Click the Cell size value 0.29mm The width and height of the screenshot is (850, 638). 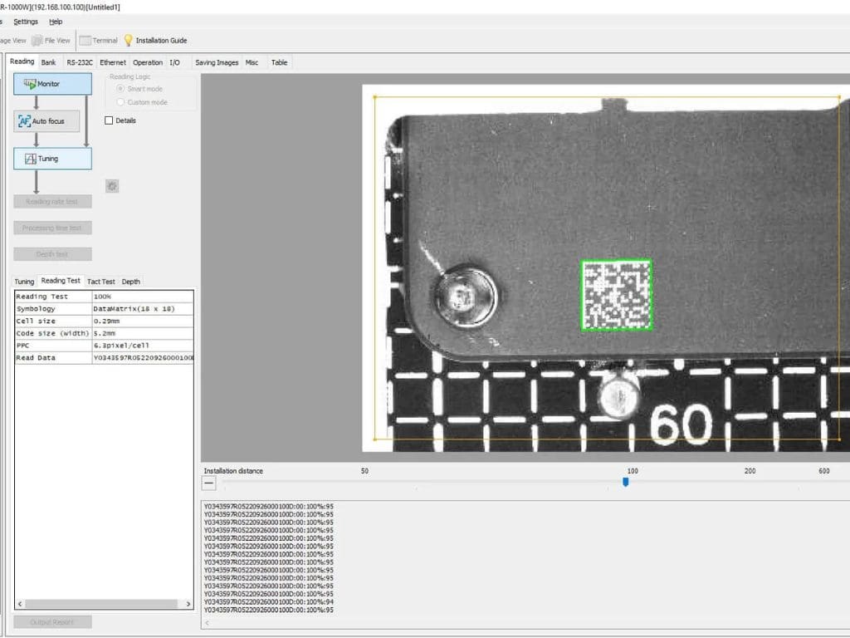pyautogui.click(x=143, y=321)
